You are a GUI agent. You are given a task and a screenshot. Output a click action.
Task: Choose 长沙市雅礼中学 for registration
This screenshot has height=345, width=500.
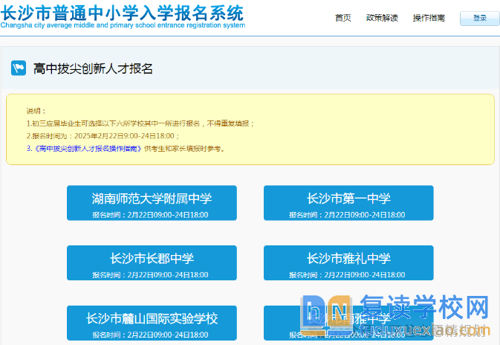pyautogui.click(x=348, y=263)
